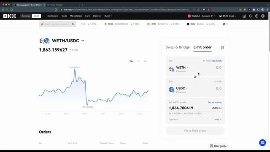The height and width of the screenshot is (152, 270).
Task: Edit the limit rate 1,864.780419
Action: click(x=181, y=108)
